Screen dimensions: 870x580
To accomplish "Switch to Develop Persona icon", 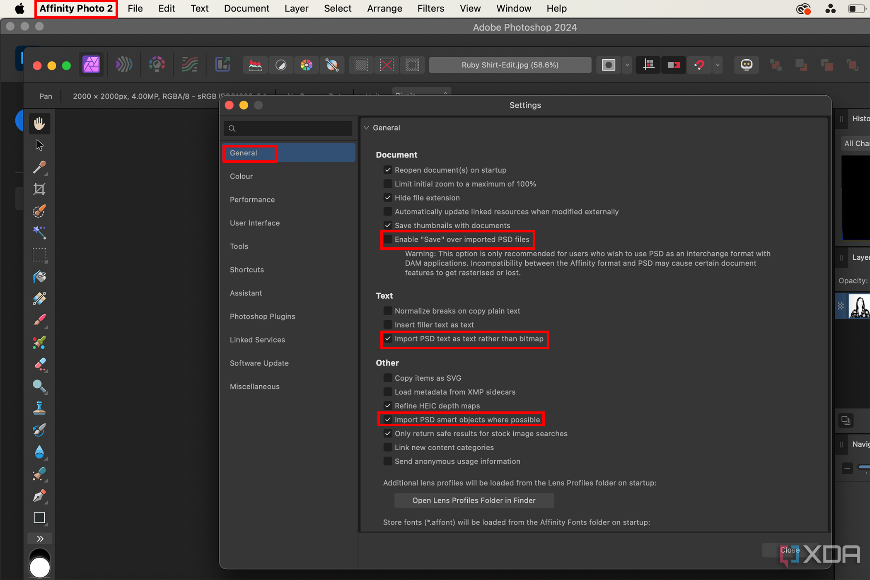I will [157, 65].
